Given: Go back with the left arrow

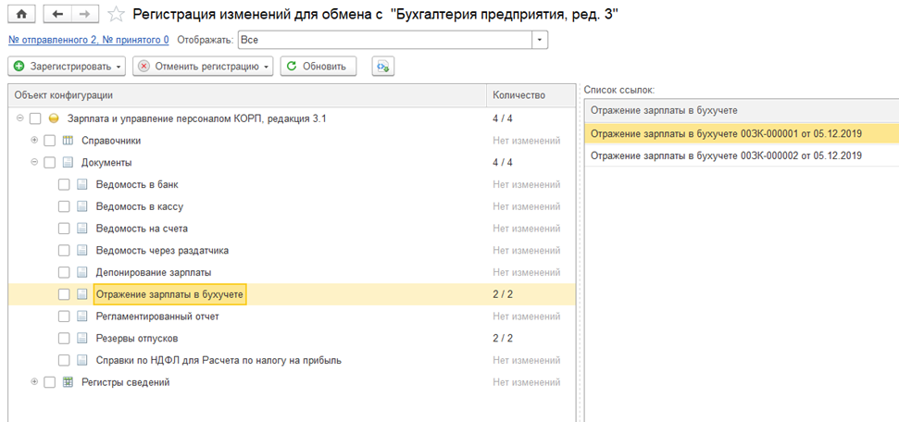Looking at the screenshot, I should click(56, 14).
